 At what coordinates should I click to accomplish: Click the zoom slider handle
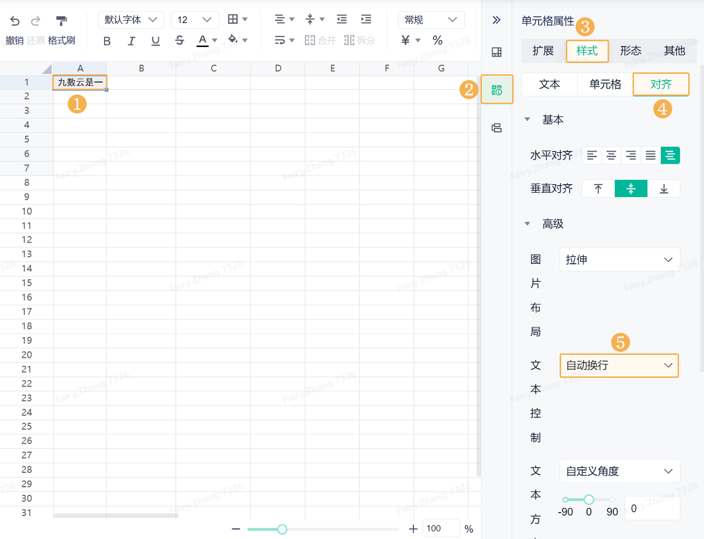point(282,529)
